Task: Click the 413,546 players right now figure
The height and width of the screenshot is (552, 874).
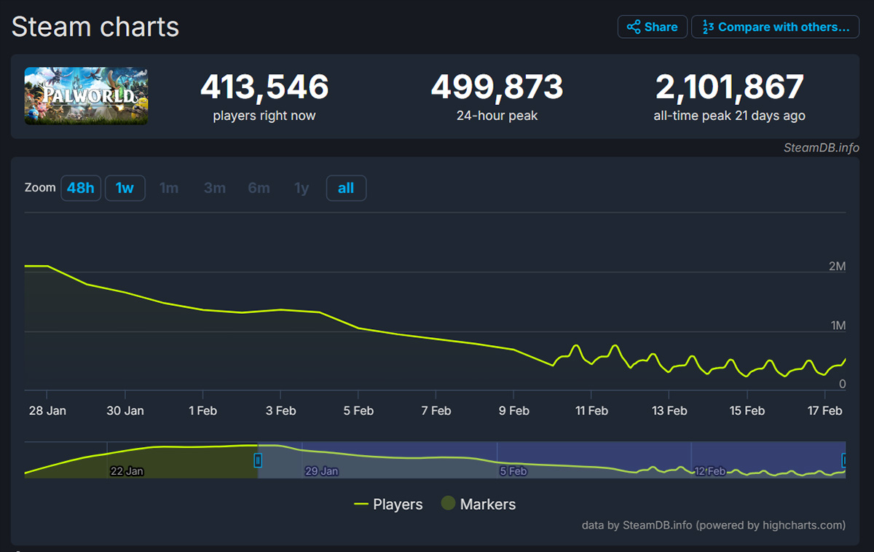Action: pos(264,87)
